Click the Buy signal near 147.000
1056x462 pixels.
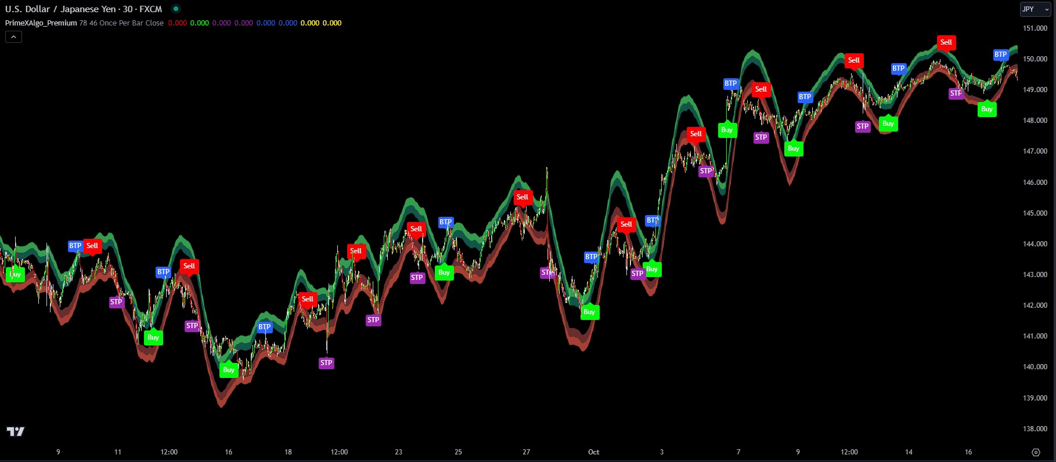point(794,148)
